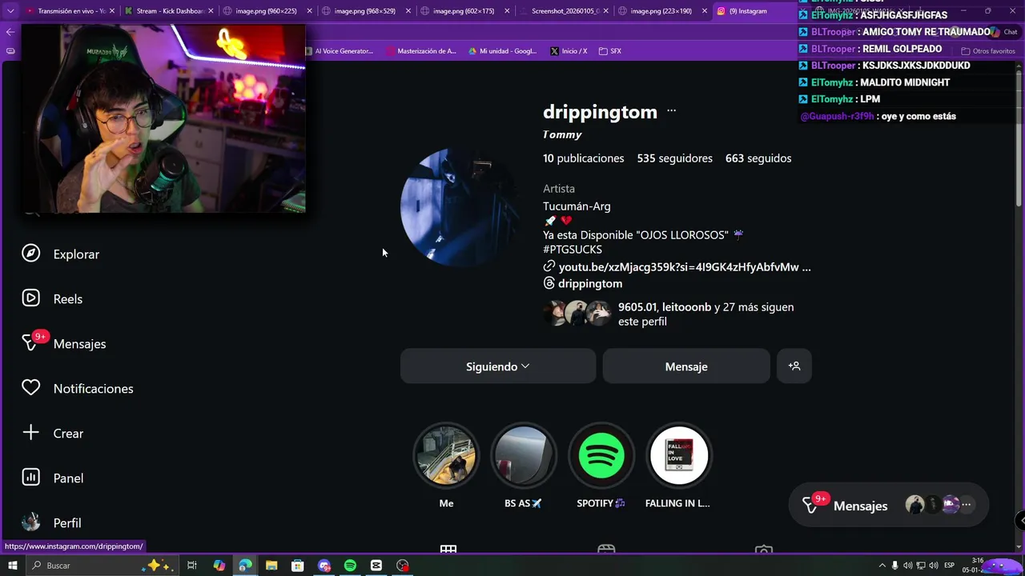Open CapCut icon on the taskbar
Screen dimensions: 1025x576
pos(376,566)
